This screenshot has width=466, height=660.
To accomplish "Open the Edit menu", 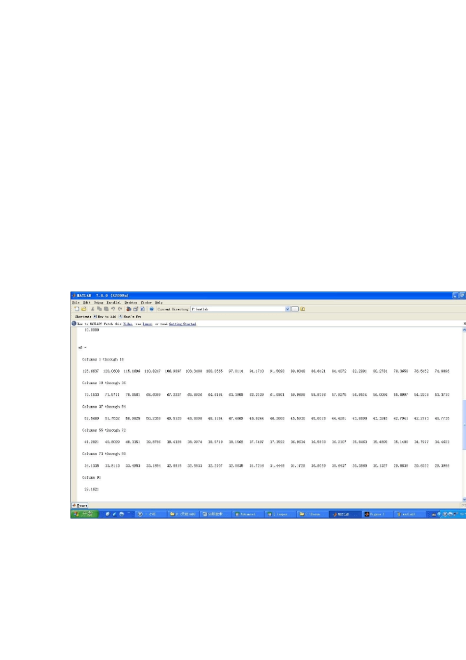I will (86, 302).
